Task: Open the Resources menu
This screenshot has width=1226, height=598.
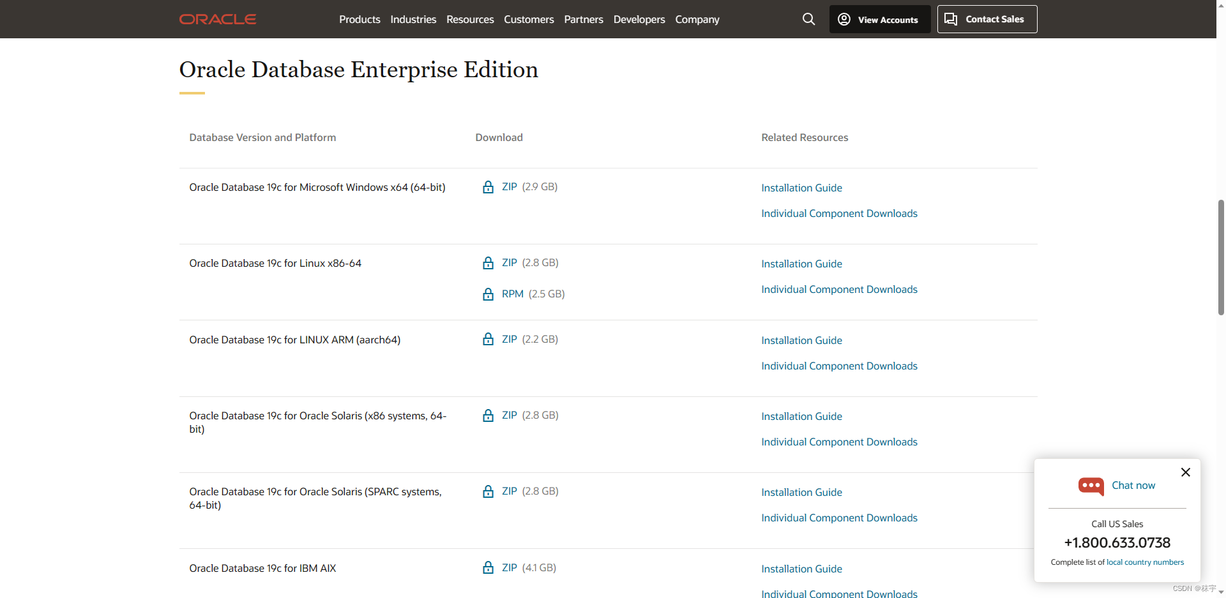Action: (x=470, y=19)
